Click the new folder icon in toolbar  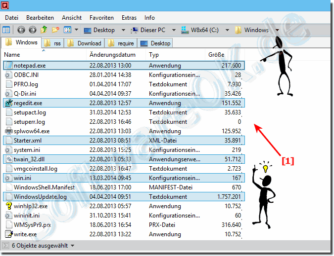point(55,30)
